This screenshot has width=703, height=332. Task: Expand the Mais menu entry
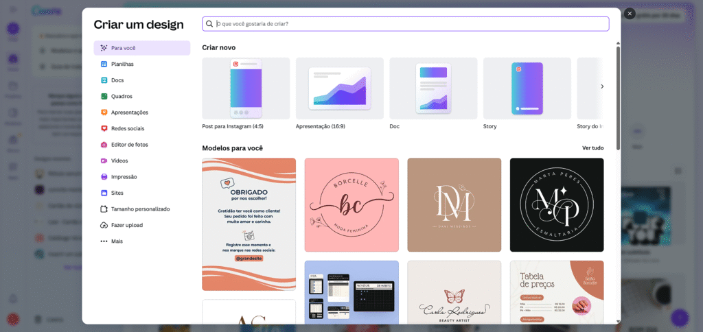point(141,241)
